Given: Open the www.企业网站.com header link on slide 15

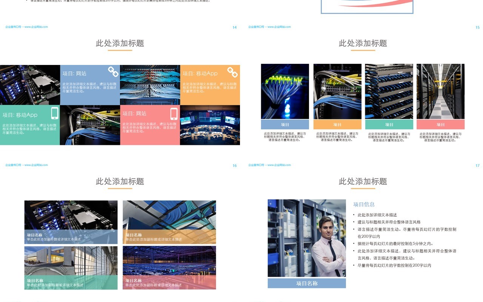Looking at the screenshot, I should [x=279, y=27].
